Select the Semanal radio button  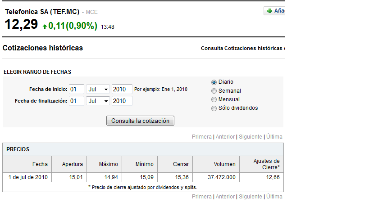[214, 91]
